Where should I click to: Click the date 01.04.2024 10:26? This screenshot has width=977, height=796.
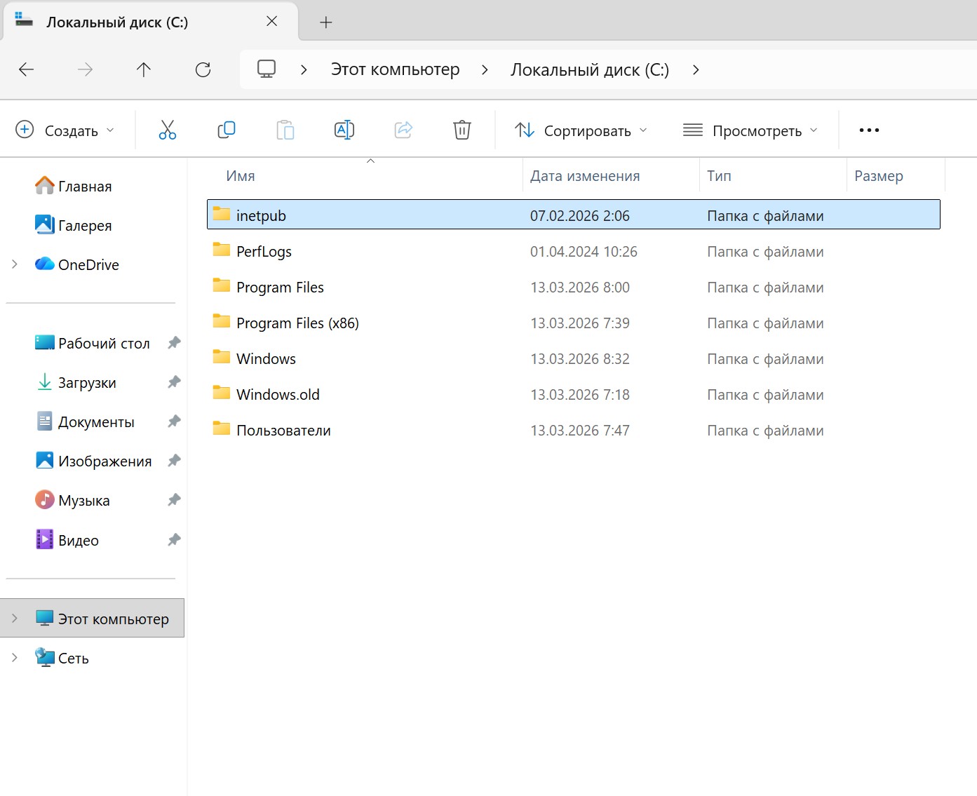584,252
